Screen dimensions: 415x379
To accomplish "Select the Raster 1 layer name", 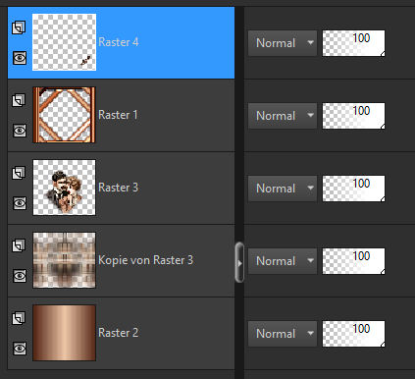I will (x=118, y=115).
